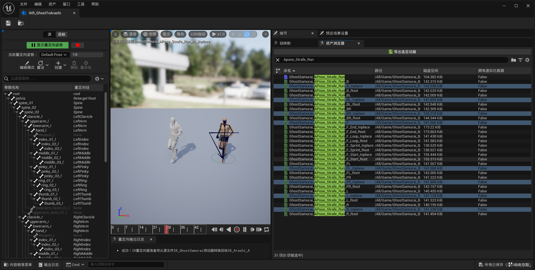
Task: Play animation in reverse
Action: tap(229, 229)
